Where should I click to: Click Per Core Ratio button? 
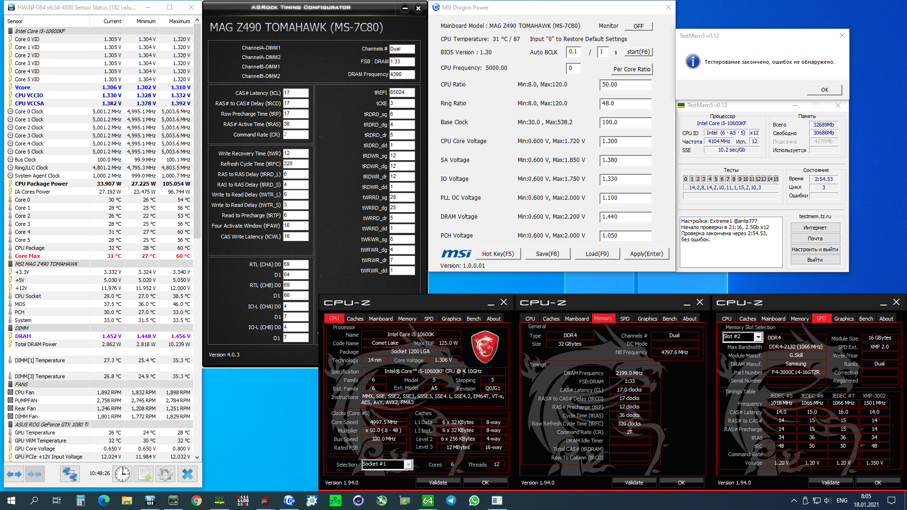(632, 69)
